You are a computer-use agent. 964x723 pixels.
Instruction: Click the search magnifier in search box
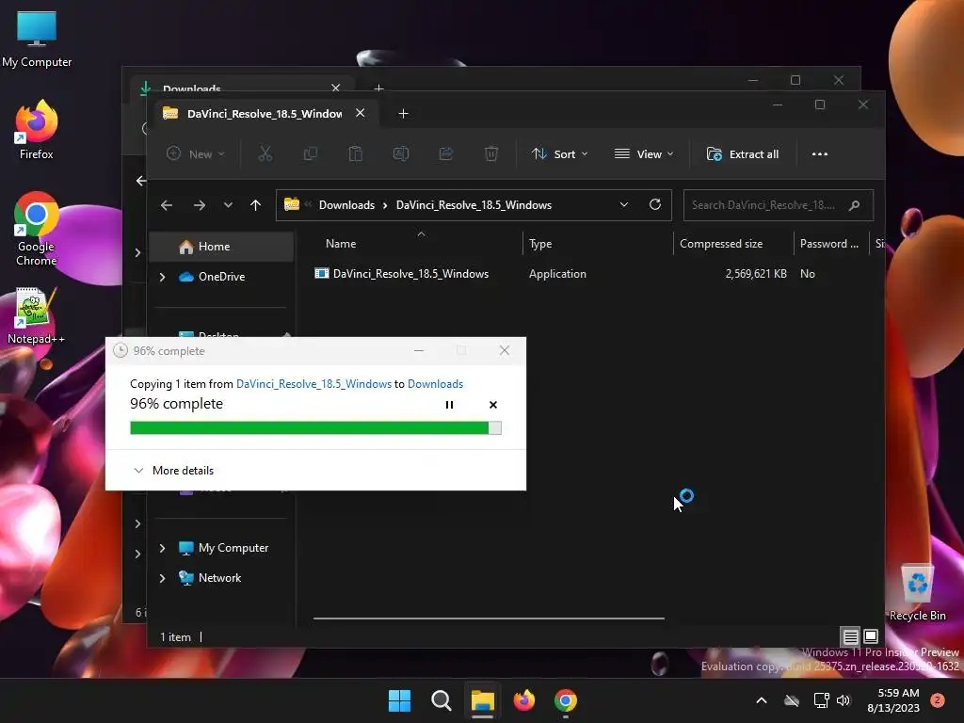click(854, 205)
